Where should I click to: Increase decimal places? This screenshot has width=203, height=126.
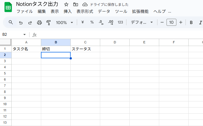[x=111, y=22]
